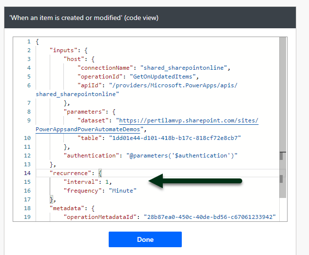Select line number 19 in the gutter
Screen dimensions: 309x255
pyautogui.click(x=27, y=217)
